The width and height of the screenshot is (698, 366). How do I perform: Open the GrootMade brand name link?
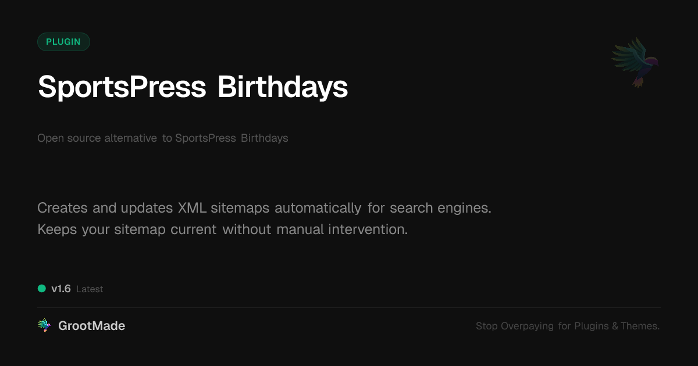pos(91,326)
